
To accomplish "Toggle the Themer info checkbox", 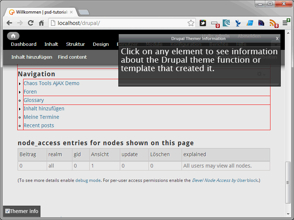I will coord(7,211).
